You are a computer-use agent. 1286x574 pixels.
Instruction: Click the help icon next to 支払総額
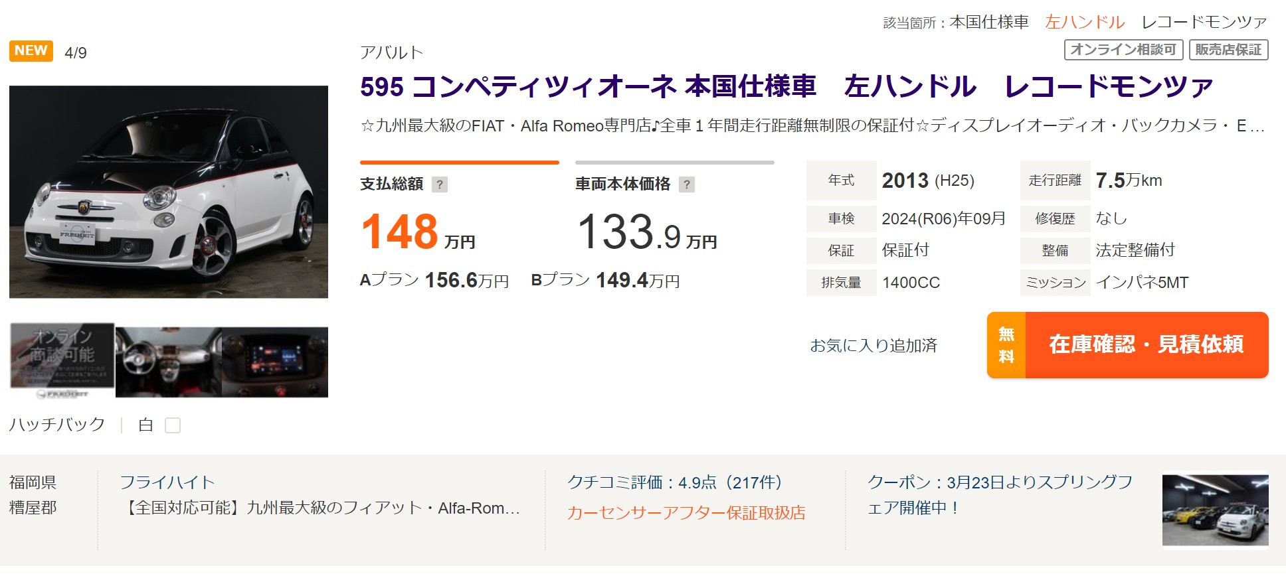coord(440,184)
